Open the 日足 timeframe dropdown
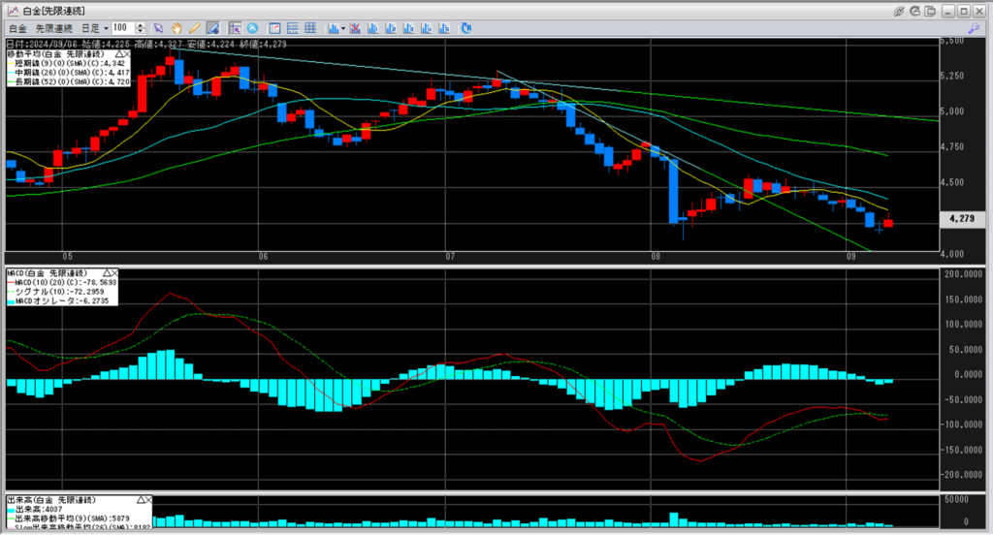This screenshot has height=535, width=993. coord(95,28)
